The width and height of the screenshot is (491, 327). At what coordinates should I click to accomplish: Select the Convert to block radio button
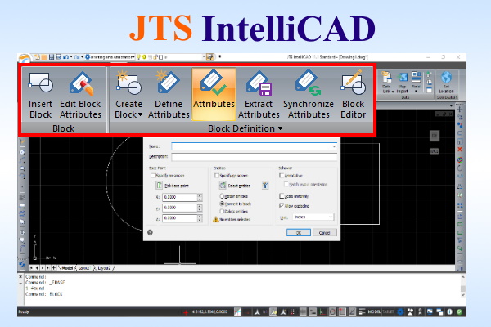222,204
